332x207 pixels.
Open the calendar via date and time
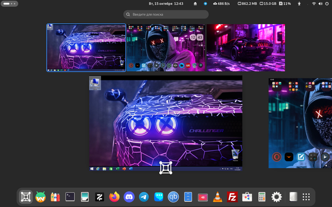(x=166, y=4)
